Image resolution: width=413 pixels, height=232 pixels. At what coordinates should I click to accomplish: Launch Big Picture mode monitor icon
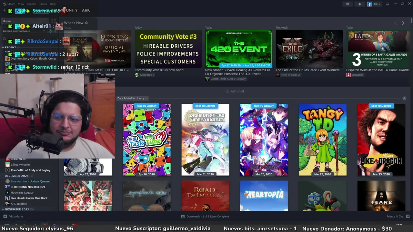(388, 4)
